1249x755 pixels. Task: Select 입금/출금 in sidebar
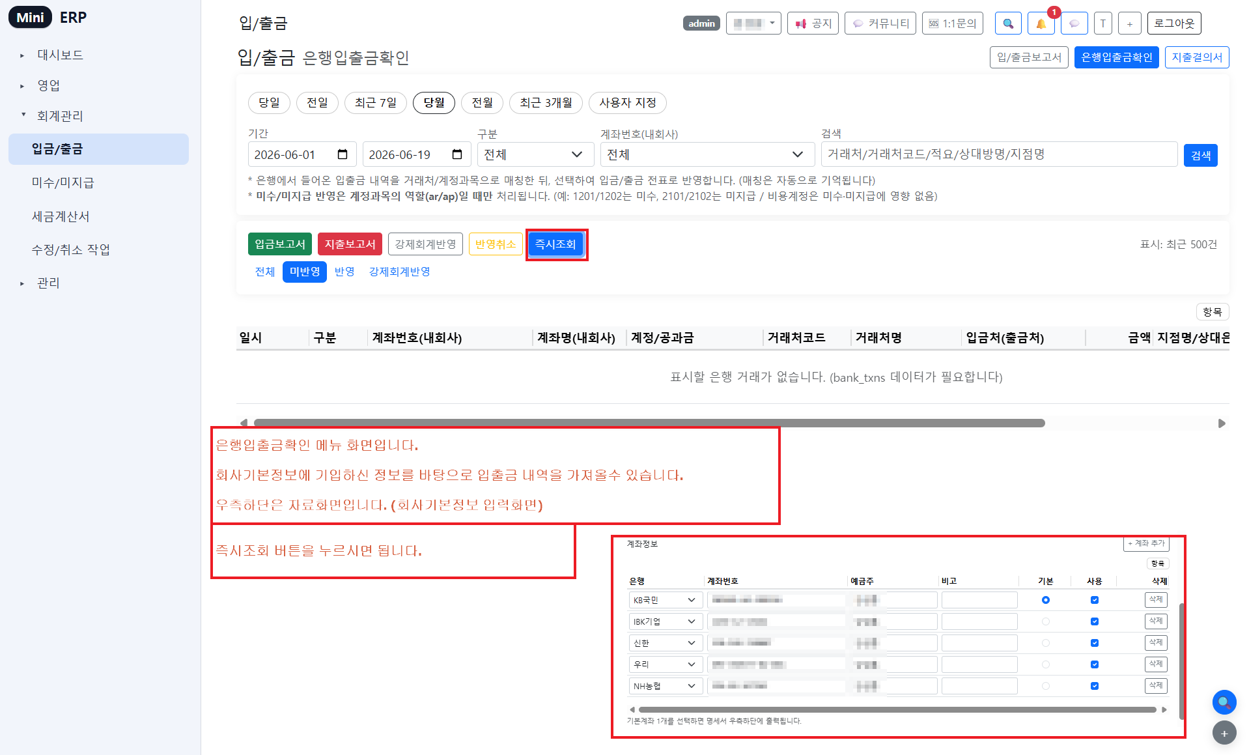pos(98,149)
